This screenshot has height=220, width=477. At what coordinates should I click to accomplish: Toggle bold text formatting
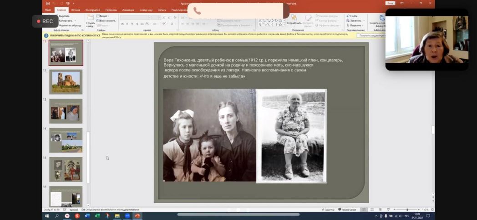[122, 24]
